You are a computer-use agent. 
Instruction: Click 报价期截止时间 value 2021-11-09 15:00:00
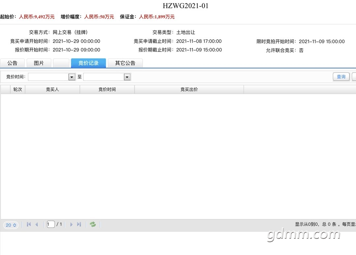[199, 50]
